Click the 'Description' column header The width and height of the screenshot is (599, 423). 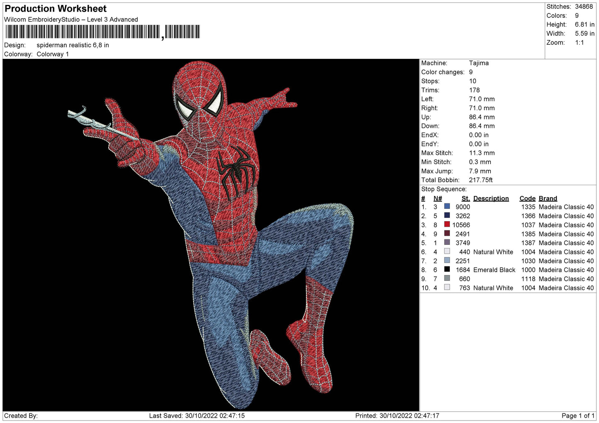tap(491, 198)
